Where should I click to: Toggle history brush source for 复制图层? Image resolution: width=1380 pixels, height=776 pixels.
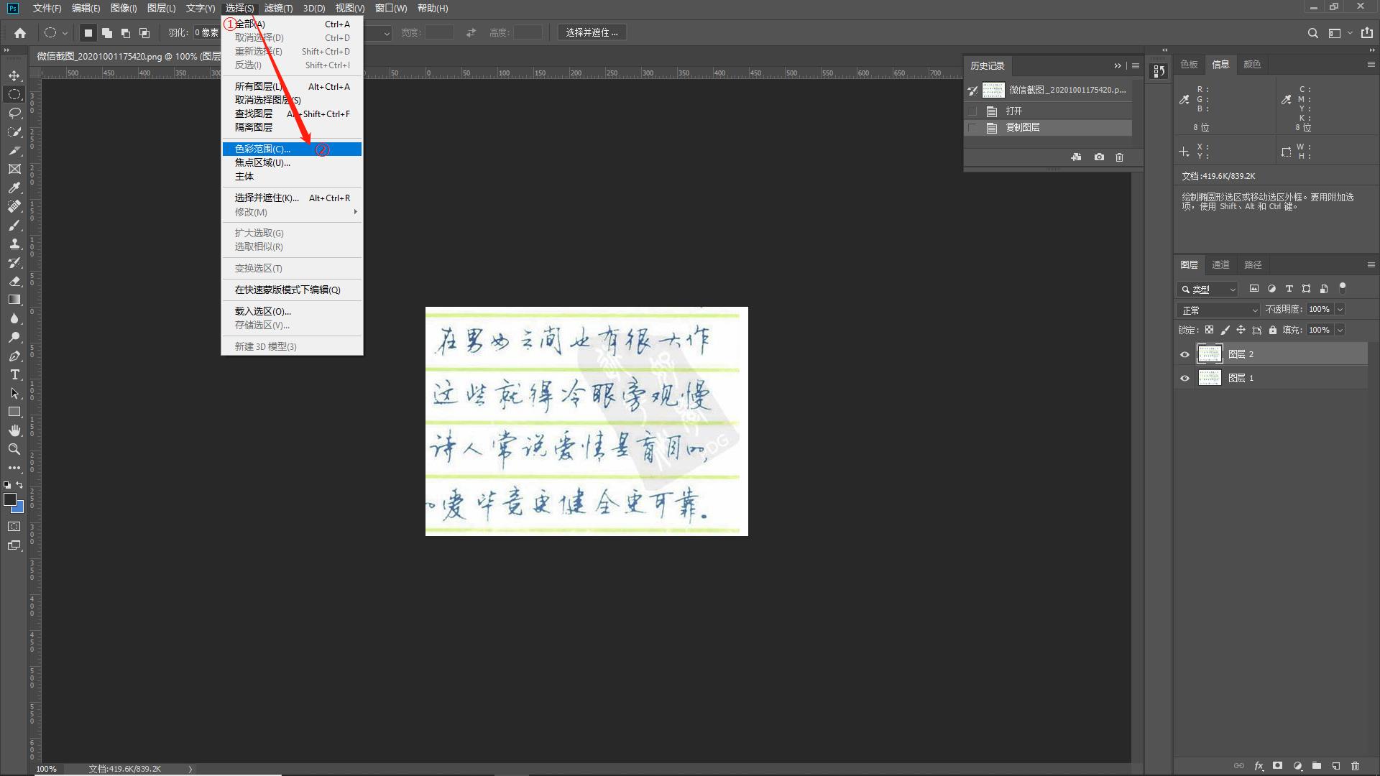click(972, 128)
